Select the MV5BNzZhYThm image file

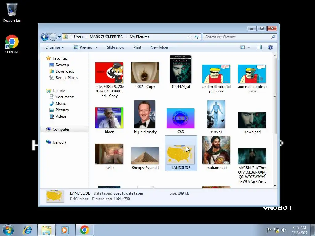252,156
